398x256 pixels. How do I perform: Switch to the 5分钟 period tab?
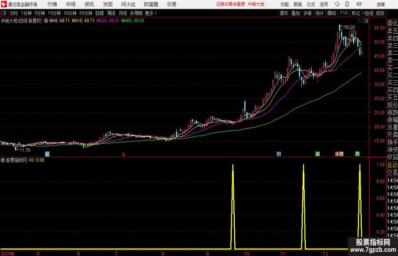[39, 13]
